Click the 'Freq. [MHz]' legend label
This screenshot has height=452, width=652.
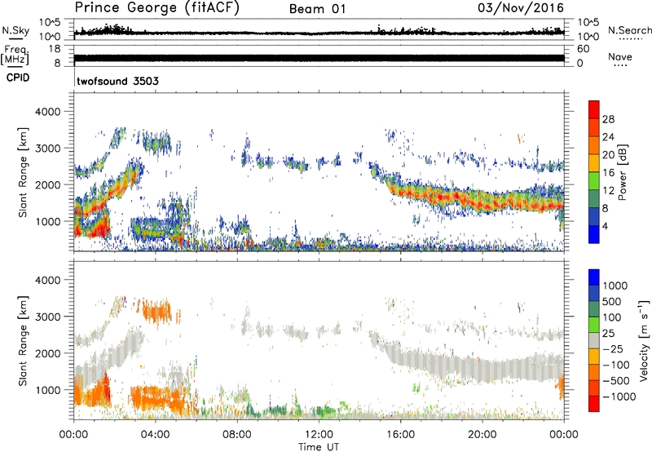tap(15, 55)
